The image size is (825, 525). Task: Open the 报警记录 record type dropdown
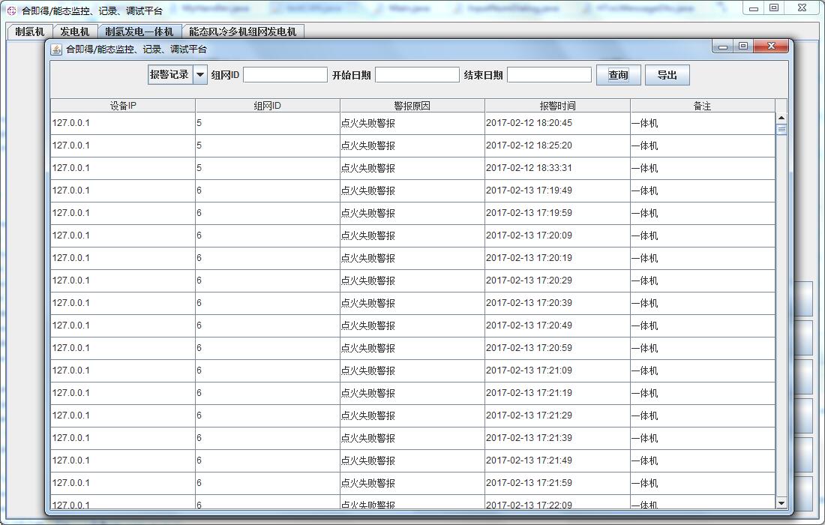[200, 75]
